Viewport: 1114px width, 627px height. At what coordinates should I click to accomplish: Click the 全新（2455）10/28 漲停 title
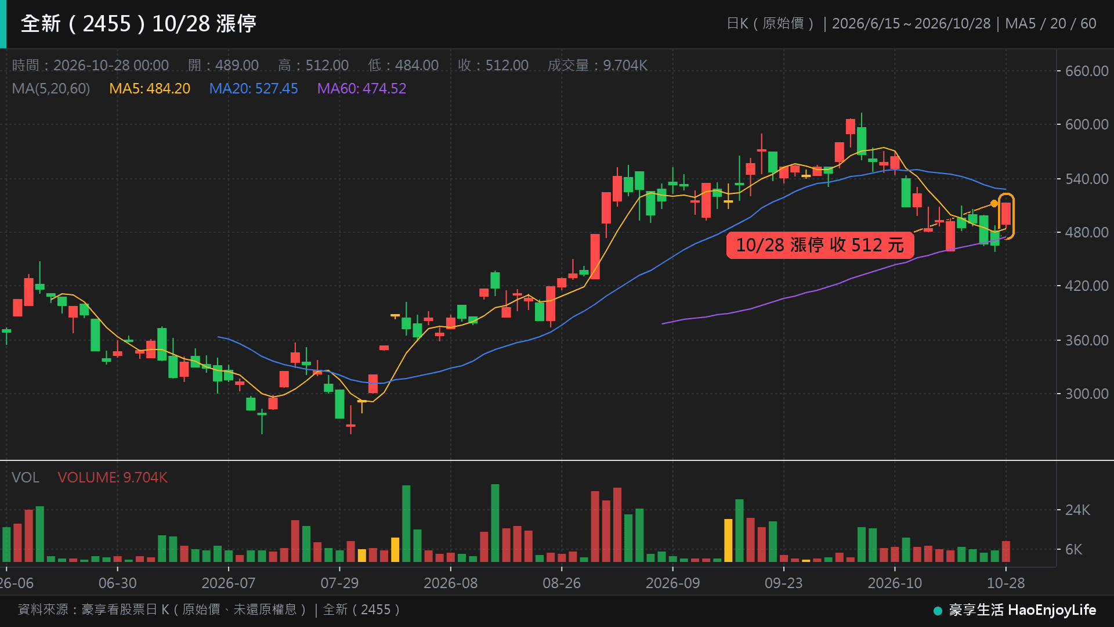click(x=139, y=24)
